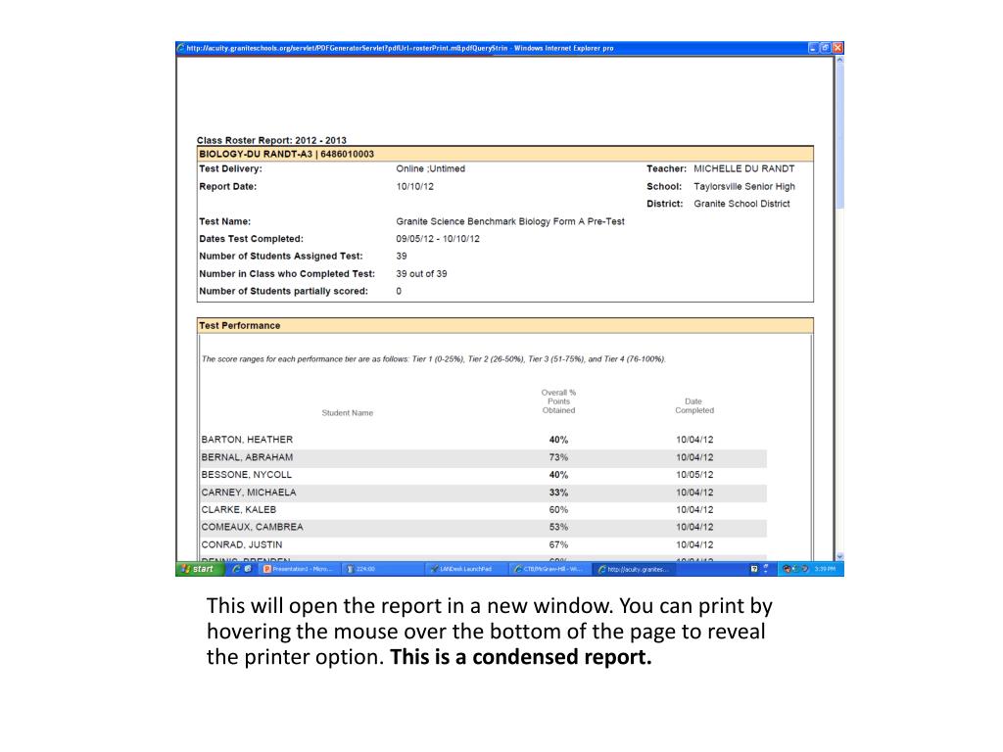The width and height of the screenshot is (1003, 752).
Task: Click the scrollbar up arrow
Action: click(839, 60)
